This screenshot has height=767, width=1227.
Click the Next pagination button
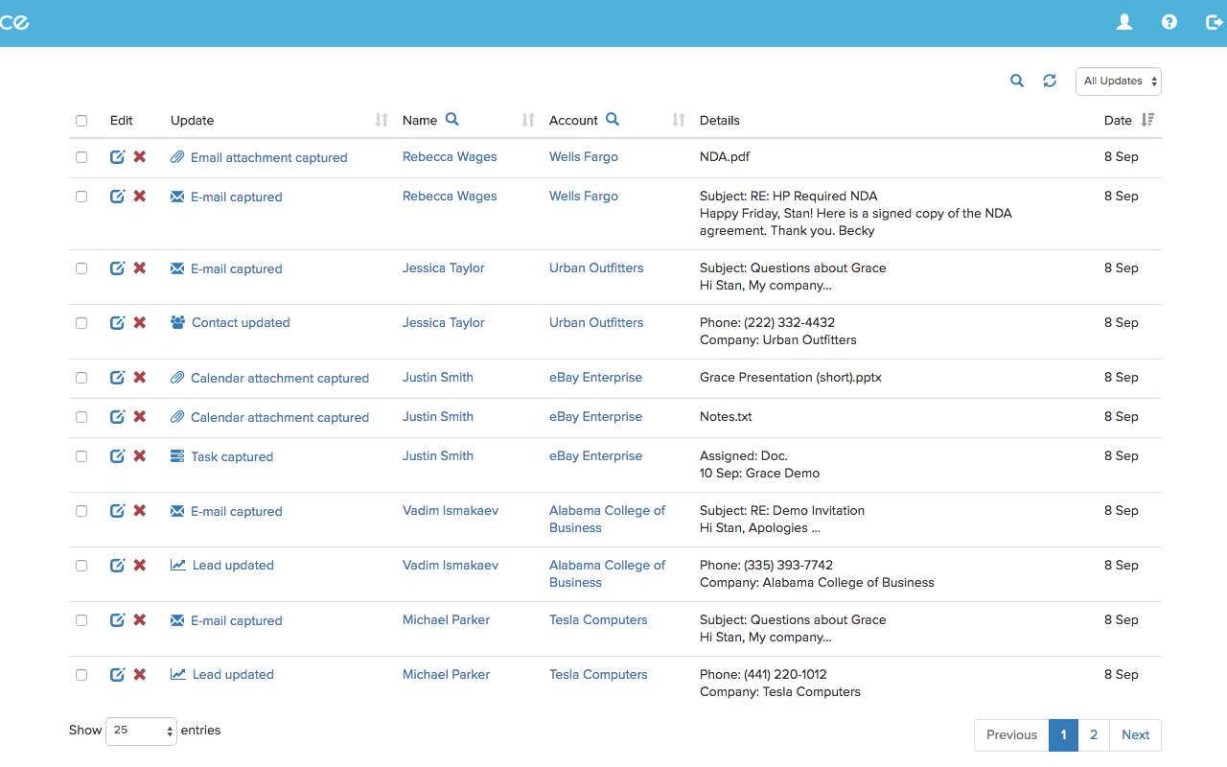tap(1136, 735)
